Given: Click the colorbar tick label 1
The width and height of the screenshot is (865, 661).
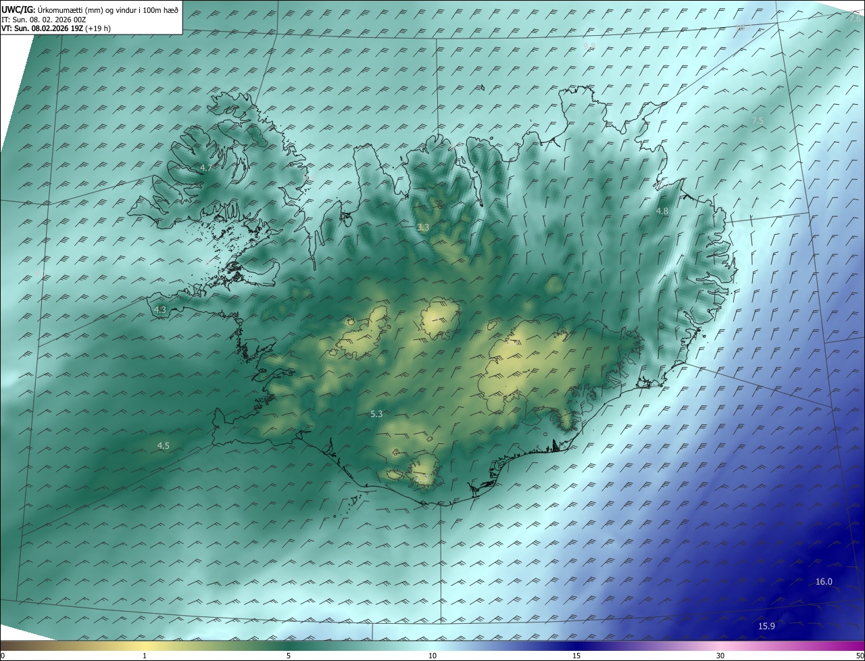Looking at the screenshot, I should tap(145, 656).
